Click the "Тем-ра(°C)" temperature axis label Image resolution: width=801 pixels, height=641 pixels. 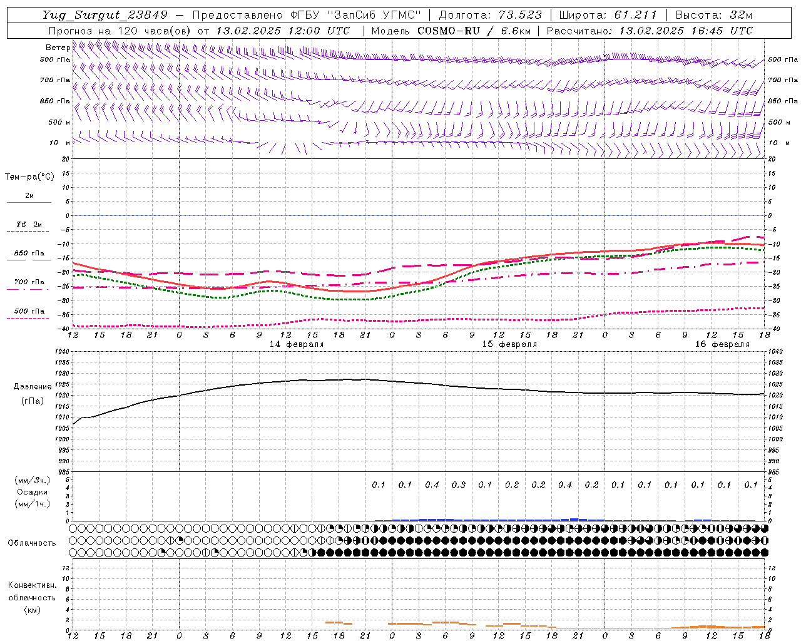pyautogui.click(x=29, y=177)
